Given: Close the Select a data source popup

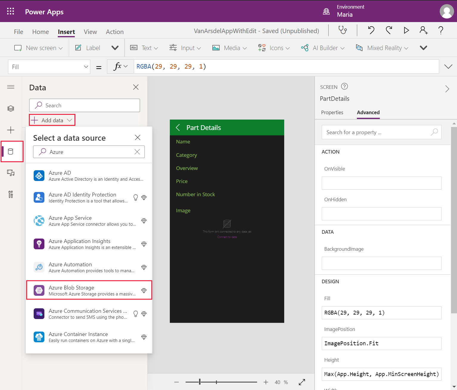Looking at the screenshot, I should coord(138,137).
